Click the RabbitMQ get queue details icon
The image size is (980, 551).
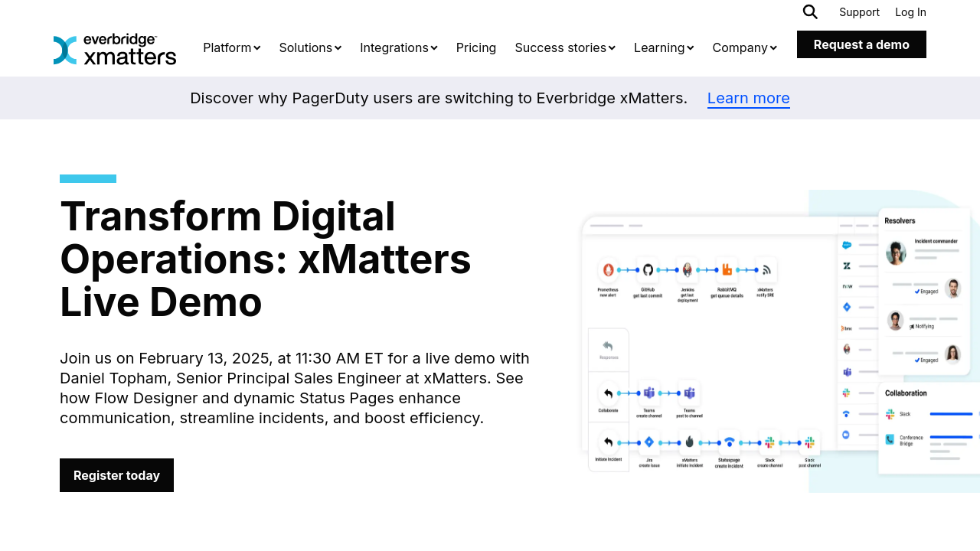(x=727, y=270)
